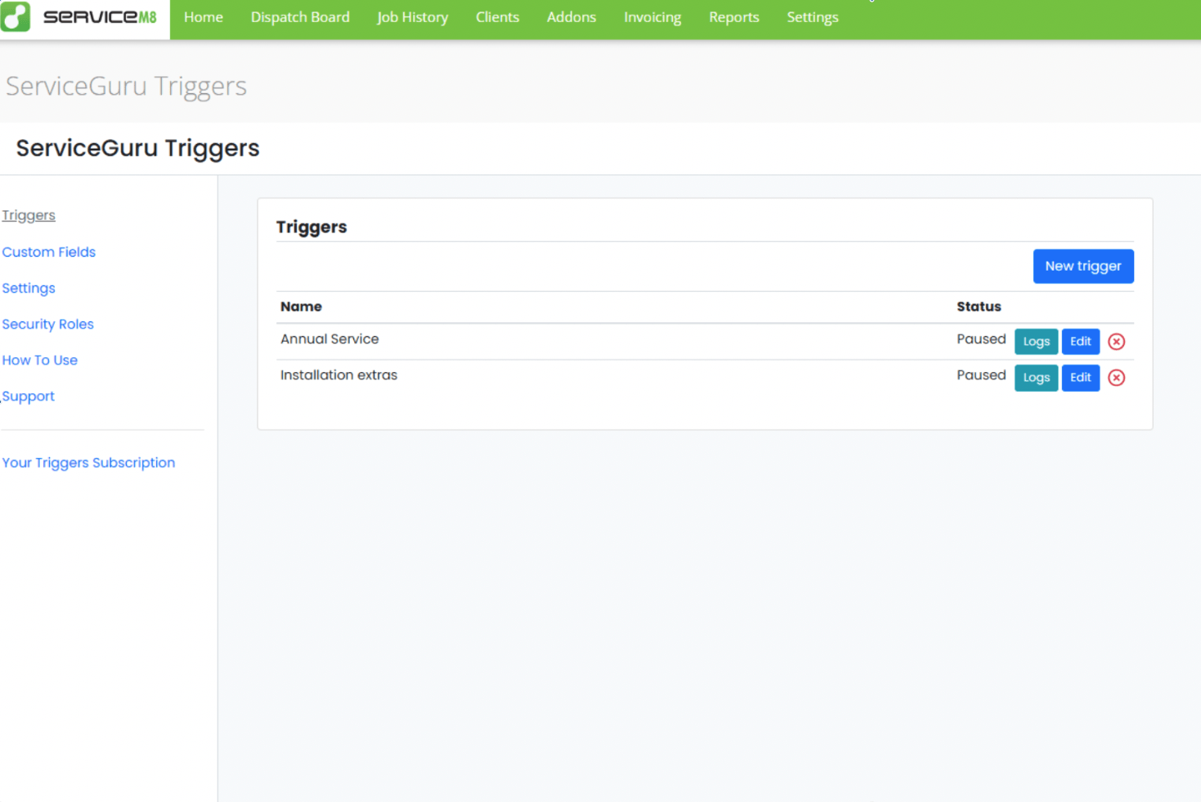The width and height of the screenshot is (1201, 802).
Task: Click the Paused status for Installation extras
Action: [981, 375]
